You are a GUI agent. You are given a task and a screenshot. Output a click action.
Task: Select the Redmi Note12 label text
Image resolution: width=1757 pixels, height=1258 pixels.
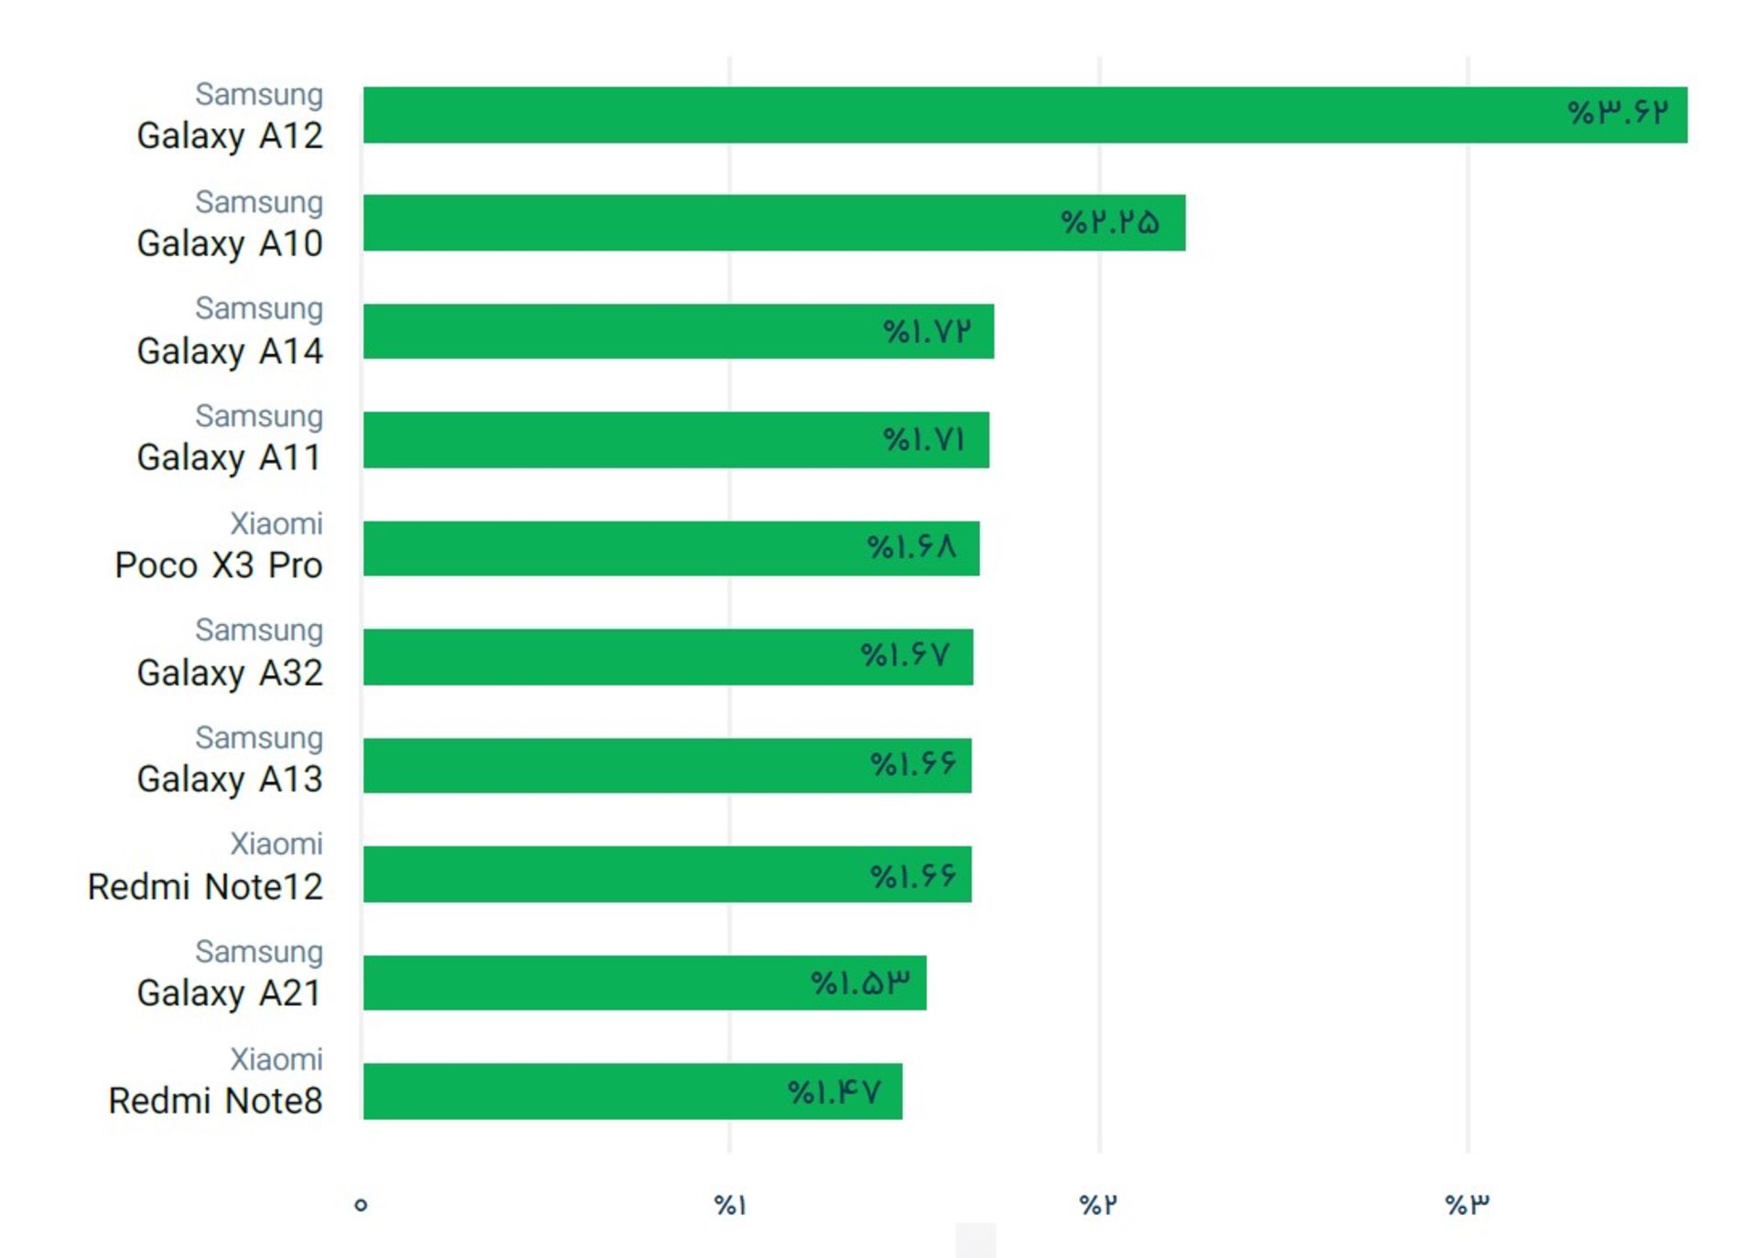pyautogui.click(x=205, y=886)
